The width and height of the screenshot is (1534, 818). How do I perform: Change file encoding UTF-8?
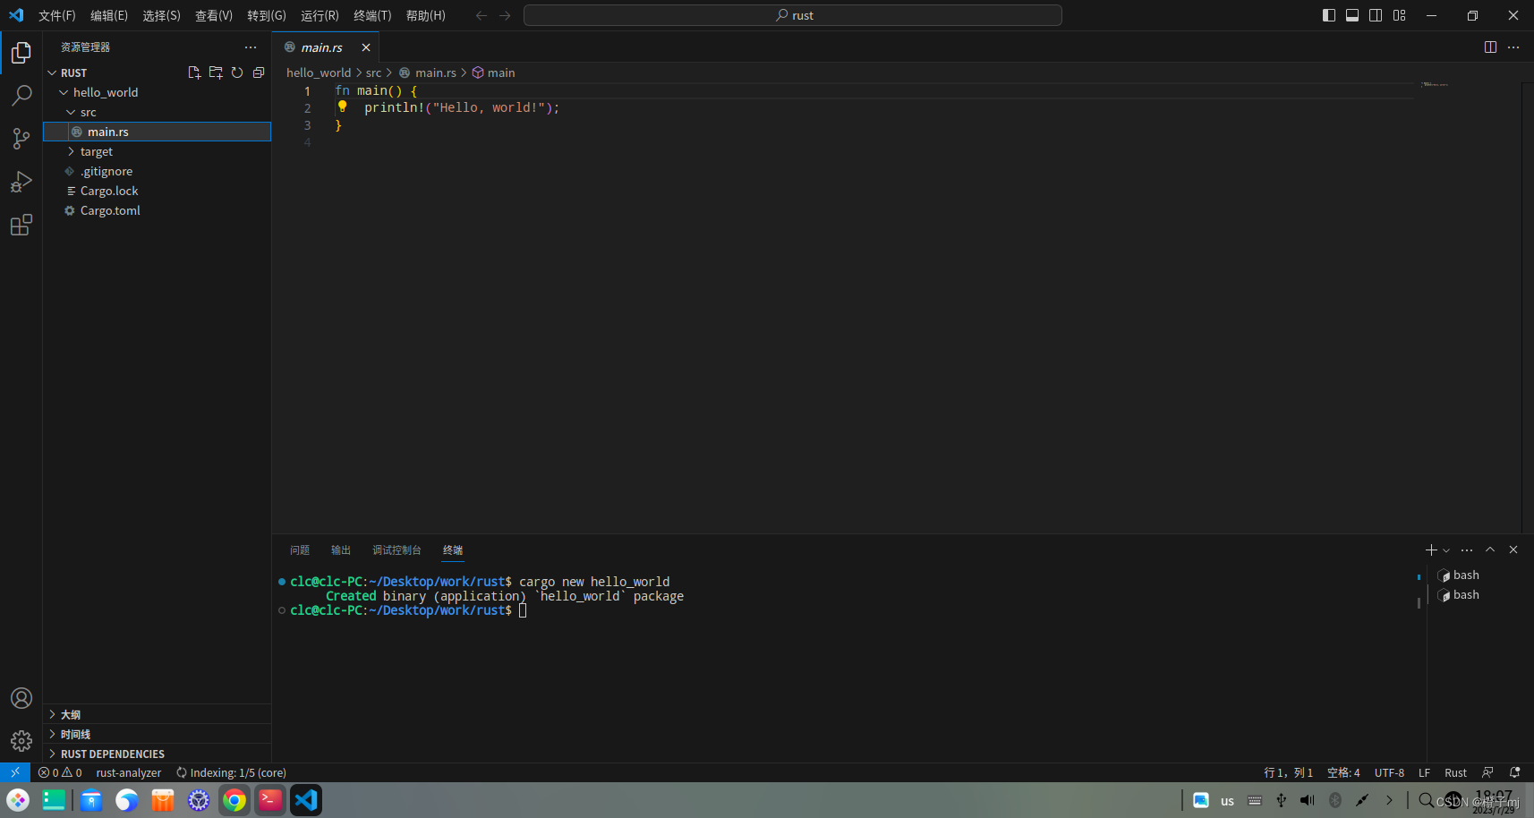pyautogui.click(x=1389, y=772)
